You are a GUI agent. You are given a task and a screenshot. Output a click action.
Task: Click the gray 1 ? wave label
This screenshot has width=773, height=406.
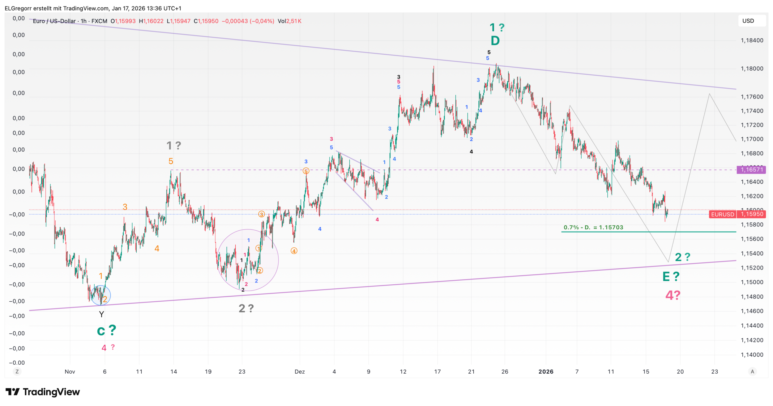pyautogui.click(x=174, y=145)
